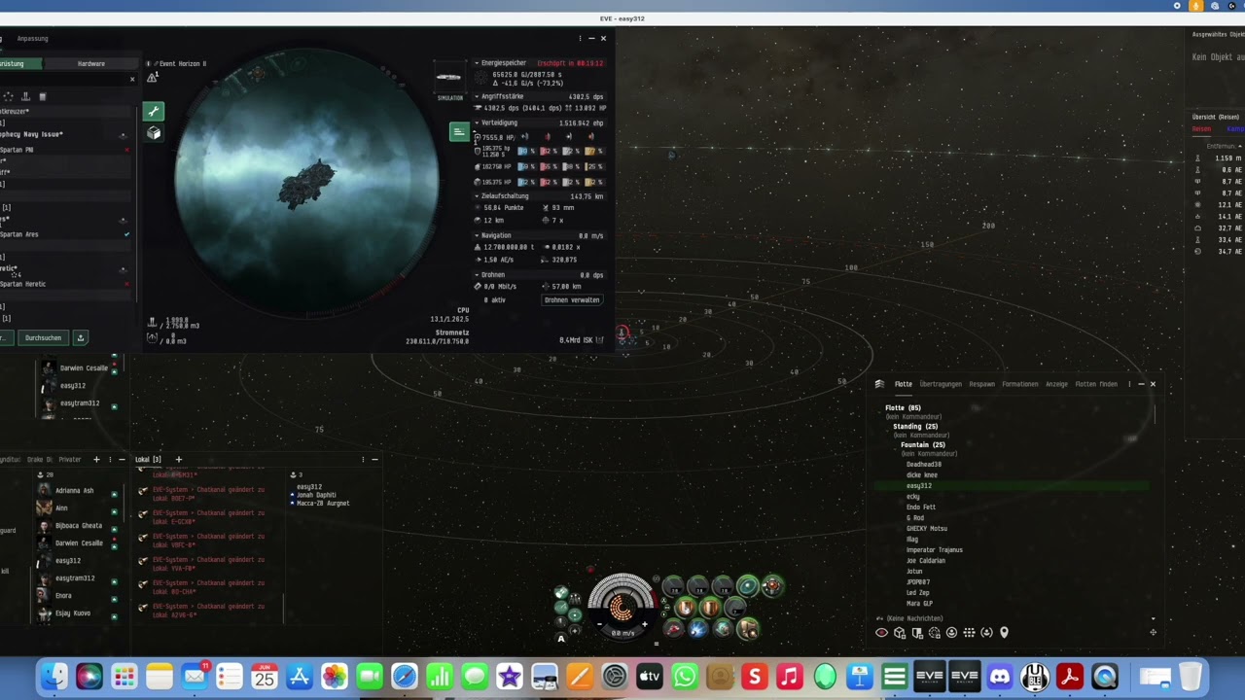Image resolution: width=1245 pixels, height=700 pixels.
Task: Open the Privater chat tab
Action: click(x=69, y=459)
